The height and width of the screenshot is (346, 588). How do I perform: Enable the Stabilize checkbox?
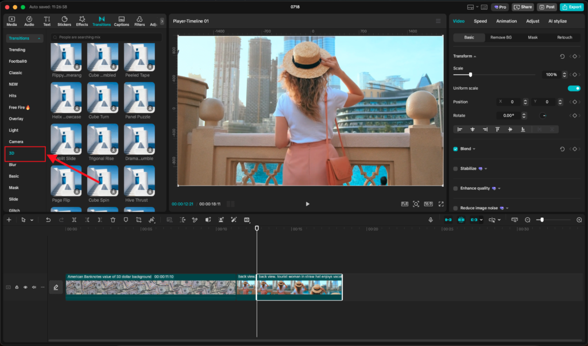[x=455, y=169]
